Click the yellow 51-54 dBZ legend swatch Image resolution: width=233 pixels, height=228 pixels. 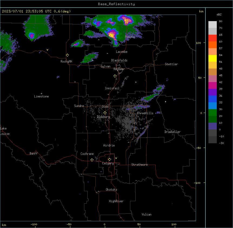click(212, 58)
